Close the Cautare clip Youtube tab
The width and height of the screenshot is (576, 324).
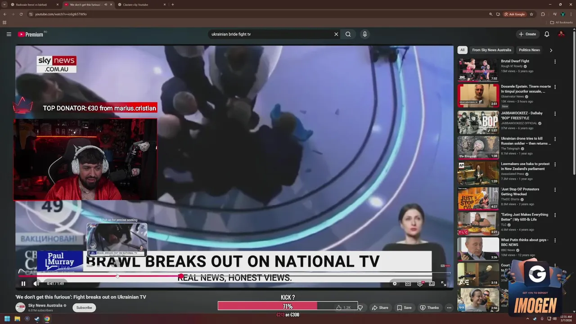click(x=164, y=4)
